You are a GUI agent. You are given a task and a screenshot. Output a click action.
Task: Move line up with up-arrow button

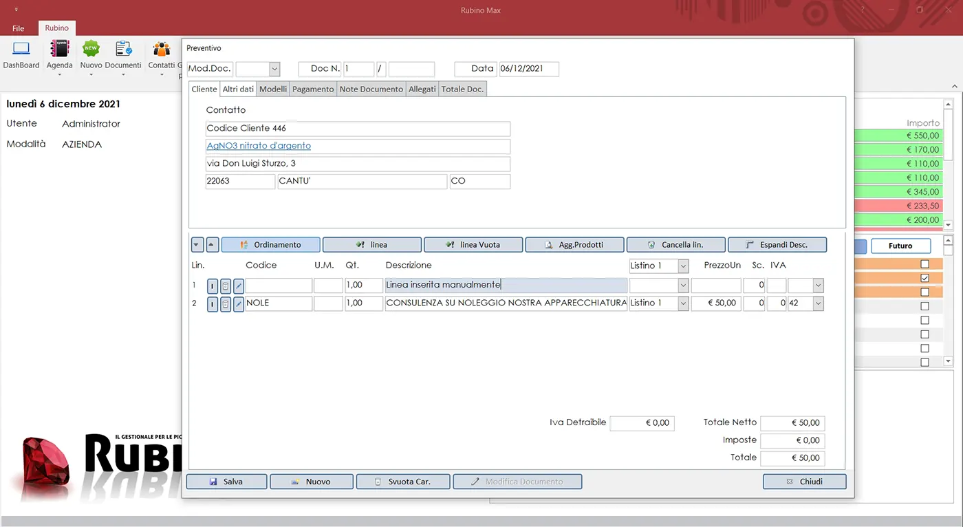click(x=213, y=244)
